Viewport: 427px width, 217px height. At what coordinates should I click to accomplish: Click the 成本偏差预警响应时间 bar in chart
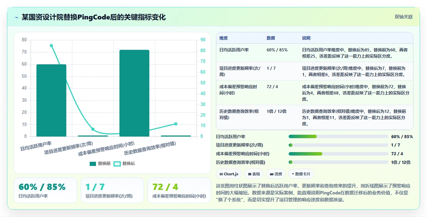(x=134, y=93)
